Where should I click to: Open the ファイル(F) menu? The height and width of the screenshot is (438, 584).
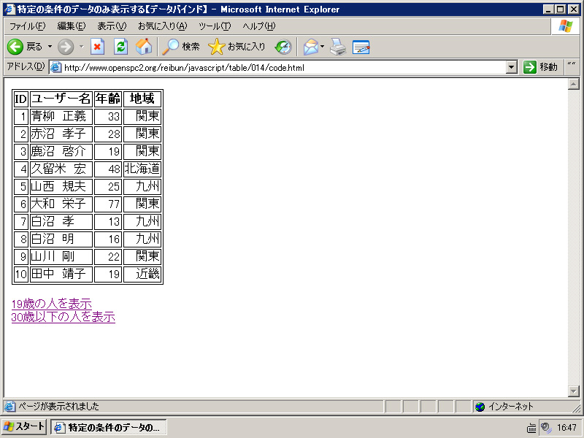click(27, 26)
